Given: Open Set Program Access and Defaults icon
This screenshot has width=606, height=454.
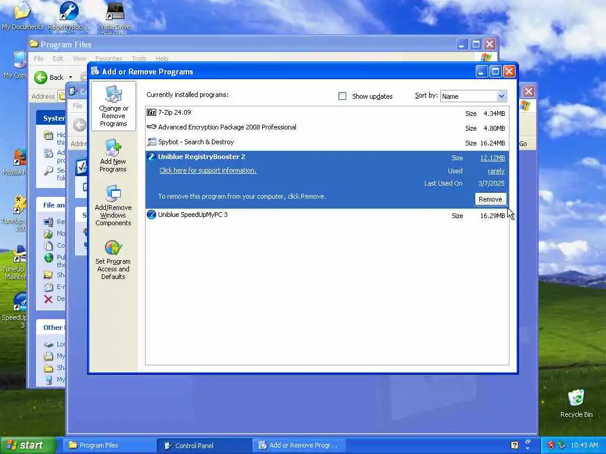Looking at the screenshot, I should coord(113,260).
